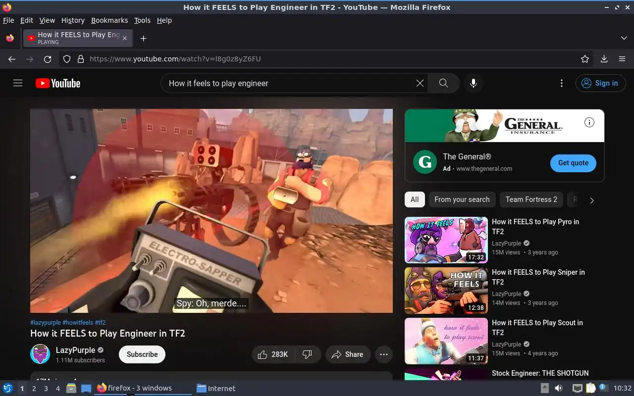Switch to workspace 3 in taskbar
634x396 pixels.
[46, 388]
